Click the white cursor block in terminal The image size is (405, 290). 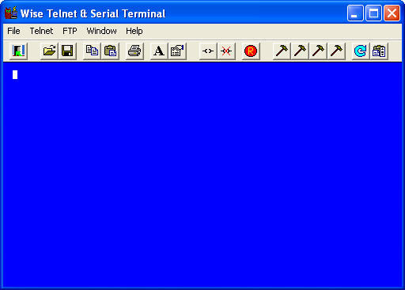tap(15, 74)
